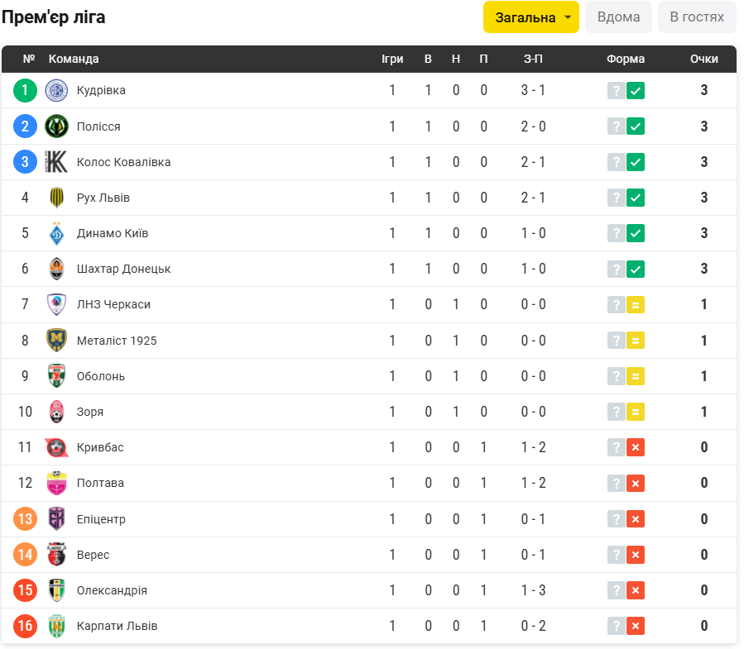This screenshot has width=744, height=649.
Task: Click the Кудрівка team logo
Action: 56,91
